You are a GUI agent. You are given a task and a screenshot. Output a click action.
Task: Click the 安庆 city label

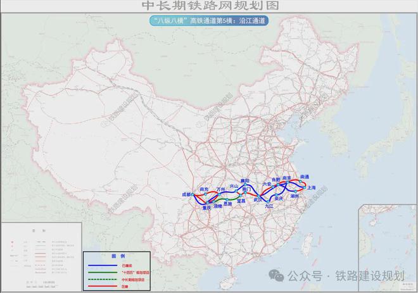pyautogui.click(x=279, y=199)
